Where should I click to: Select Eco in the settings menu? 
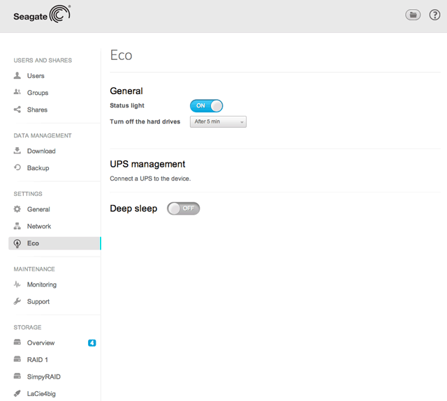(34, 243)
